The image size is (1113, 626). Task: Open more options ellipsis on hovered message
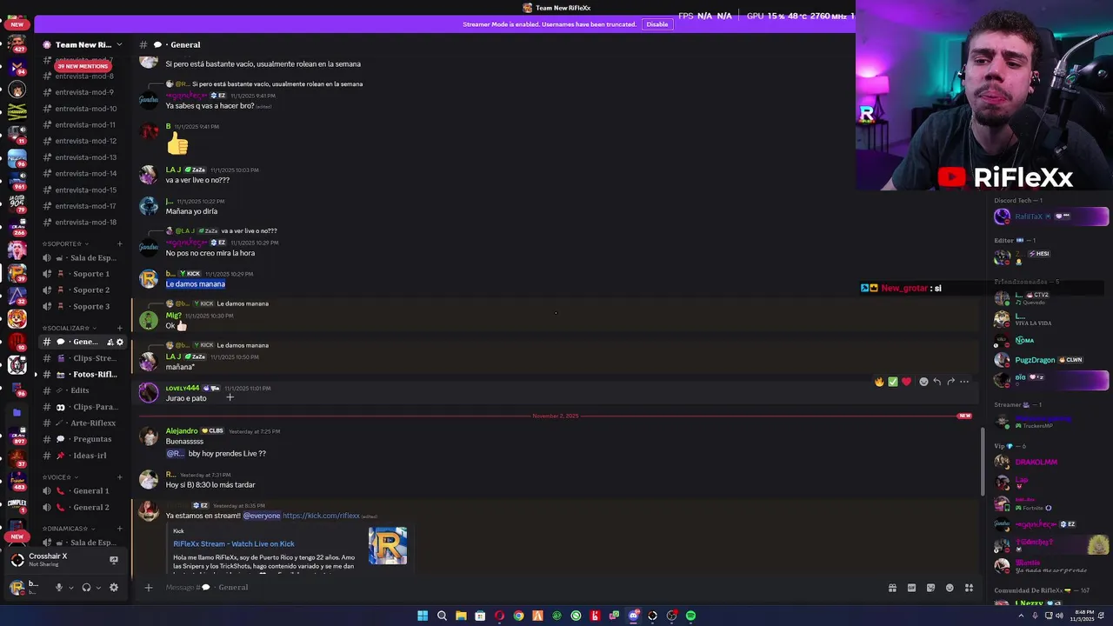point(964,382)
